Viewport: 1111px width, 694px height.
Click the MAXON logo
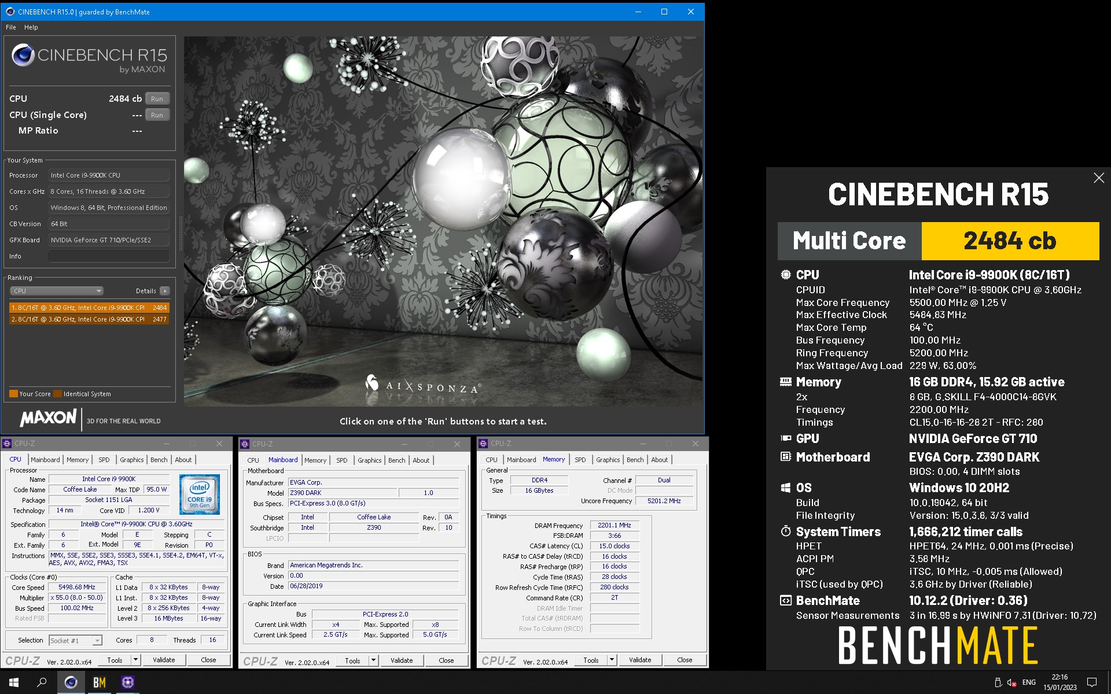point(49,418)
